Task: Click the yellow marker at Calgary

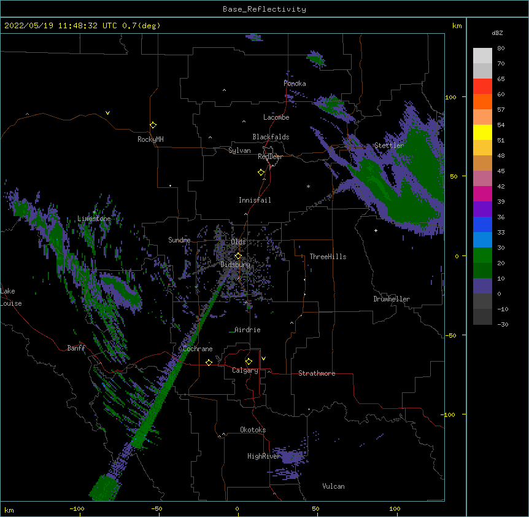Action: (x=249, y=362)
